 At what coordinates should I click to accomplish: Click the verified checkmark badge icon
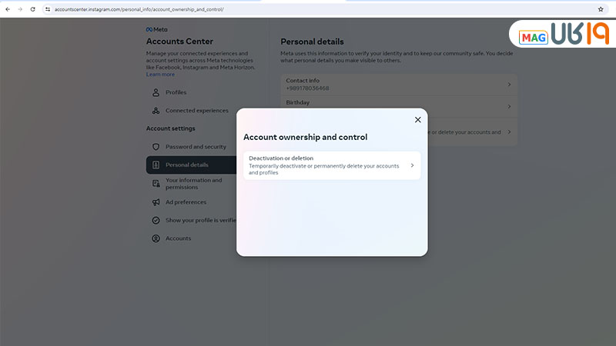pyautogui.click(x=156, y=220)
